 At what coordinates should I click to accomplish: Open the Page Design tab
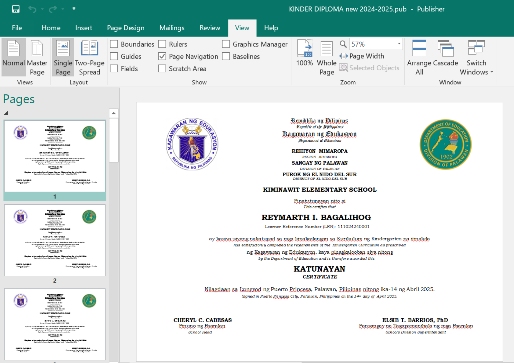pyautogui.click(x=126, y=28)
